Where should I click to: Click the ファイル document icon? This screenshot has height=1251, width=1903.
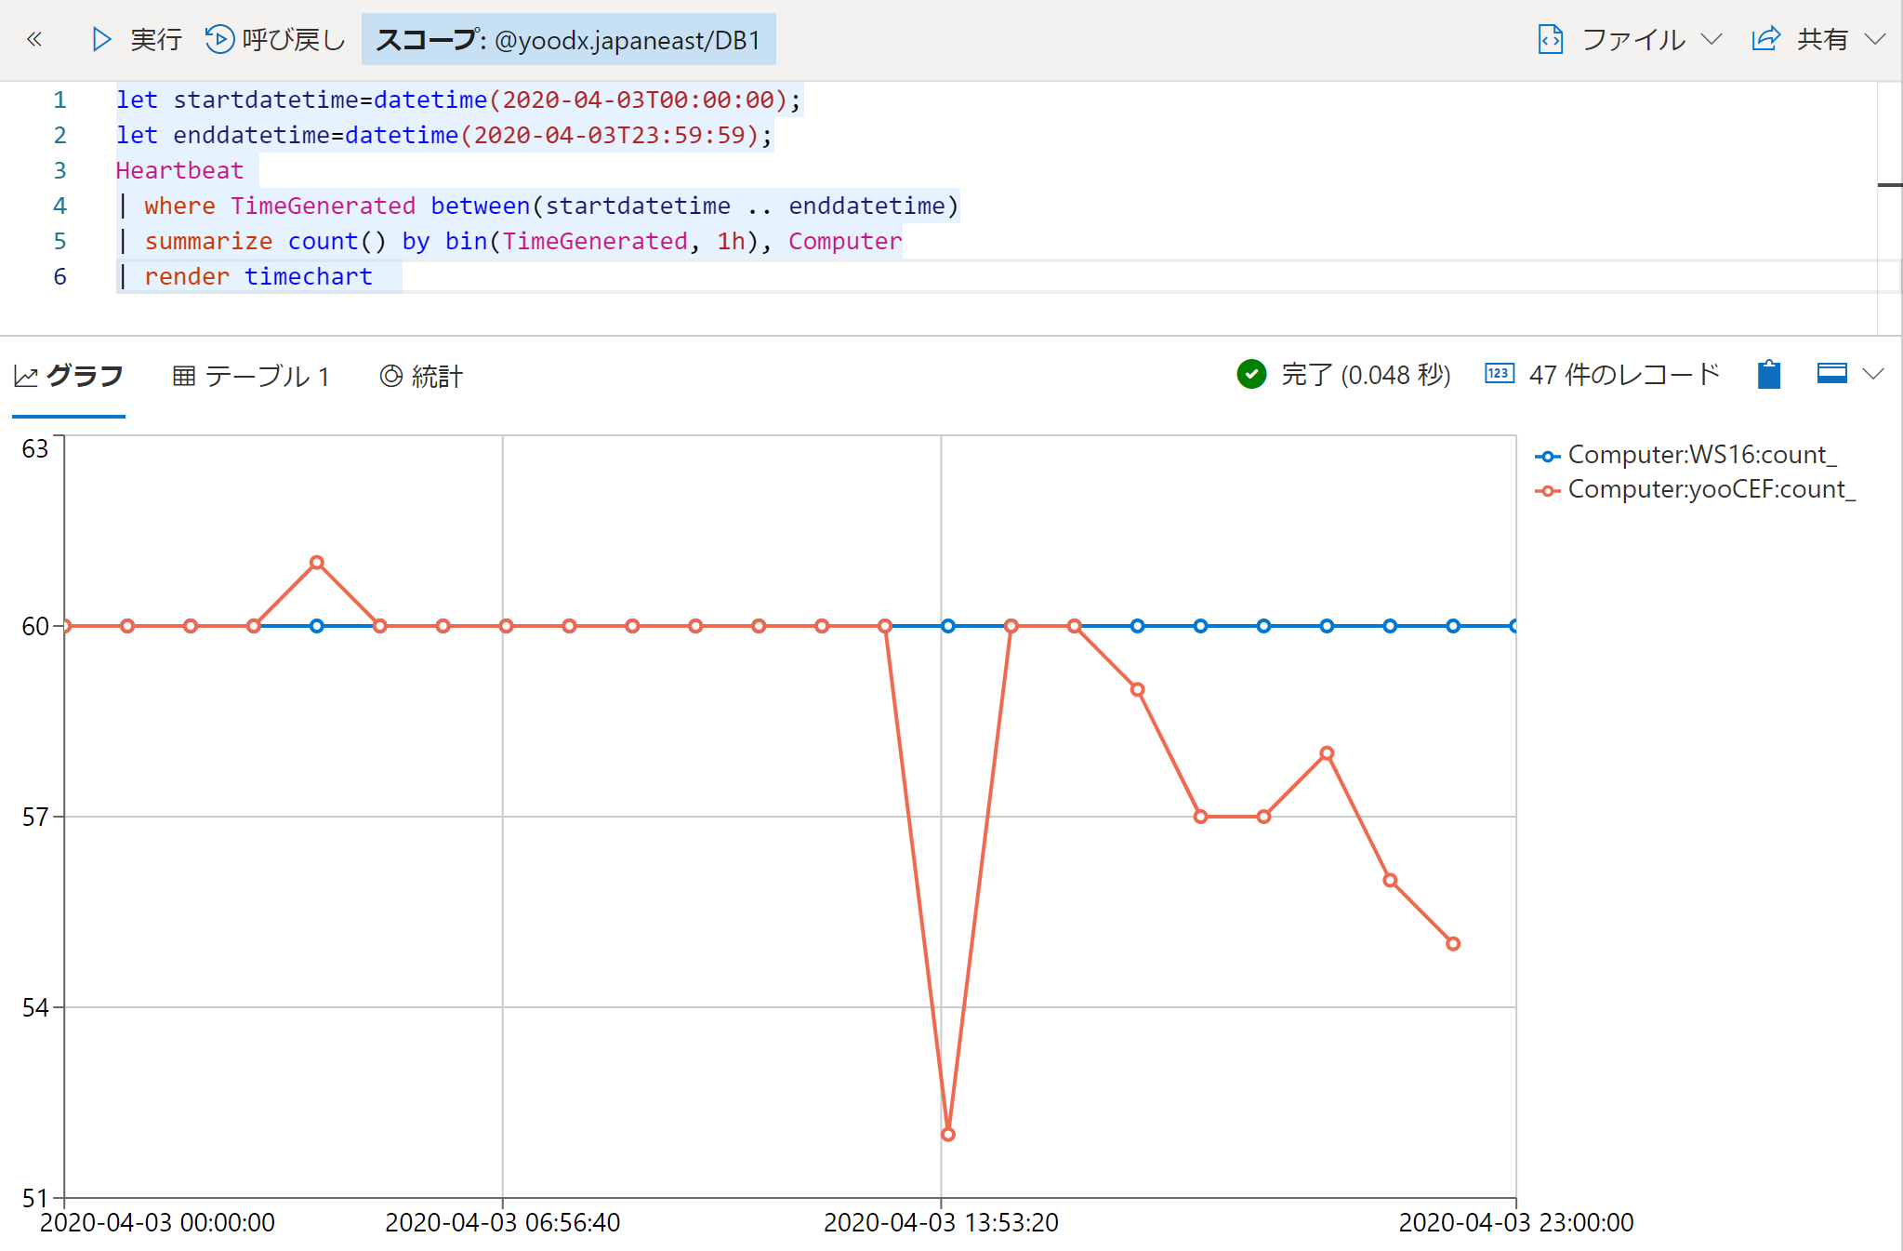[1551, 39]
